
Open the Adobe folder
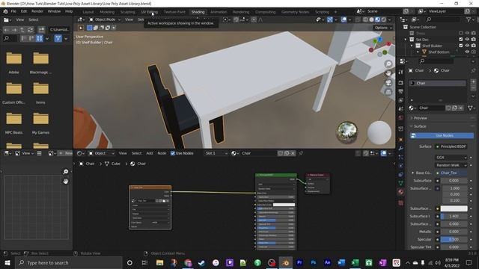[13, 63]
